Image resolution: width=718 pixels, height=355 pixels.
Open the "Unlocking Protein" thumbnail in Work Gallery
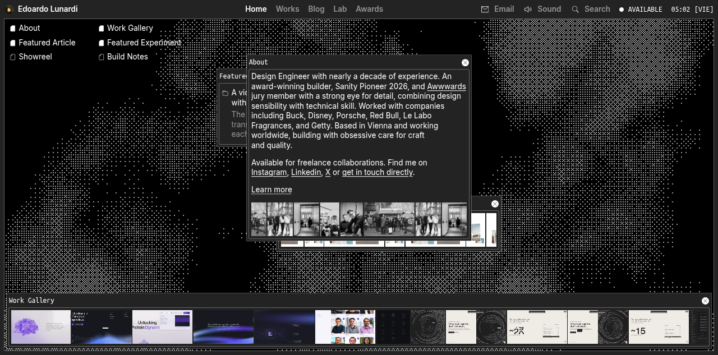coord(162,327)
